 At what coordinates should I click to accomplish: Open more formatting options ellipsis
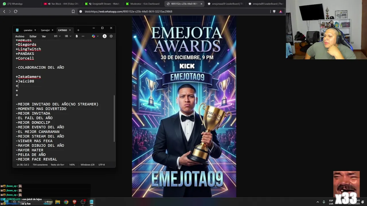[x=83, y=36]
